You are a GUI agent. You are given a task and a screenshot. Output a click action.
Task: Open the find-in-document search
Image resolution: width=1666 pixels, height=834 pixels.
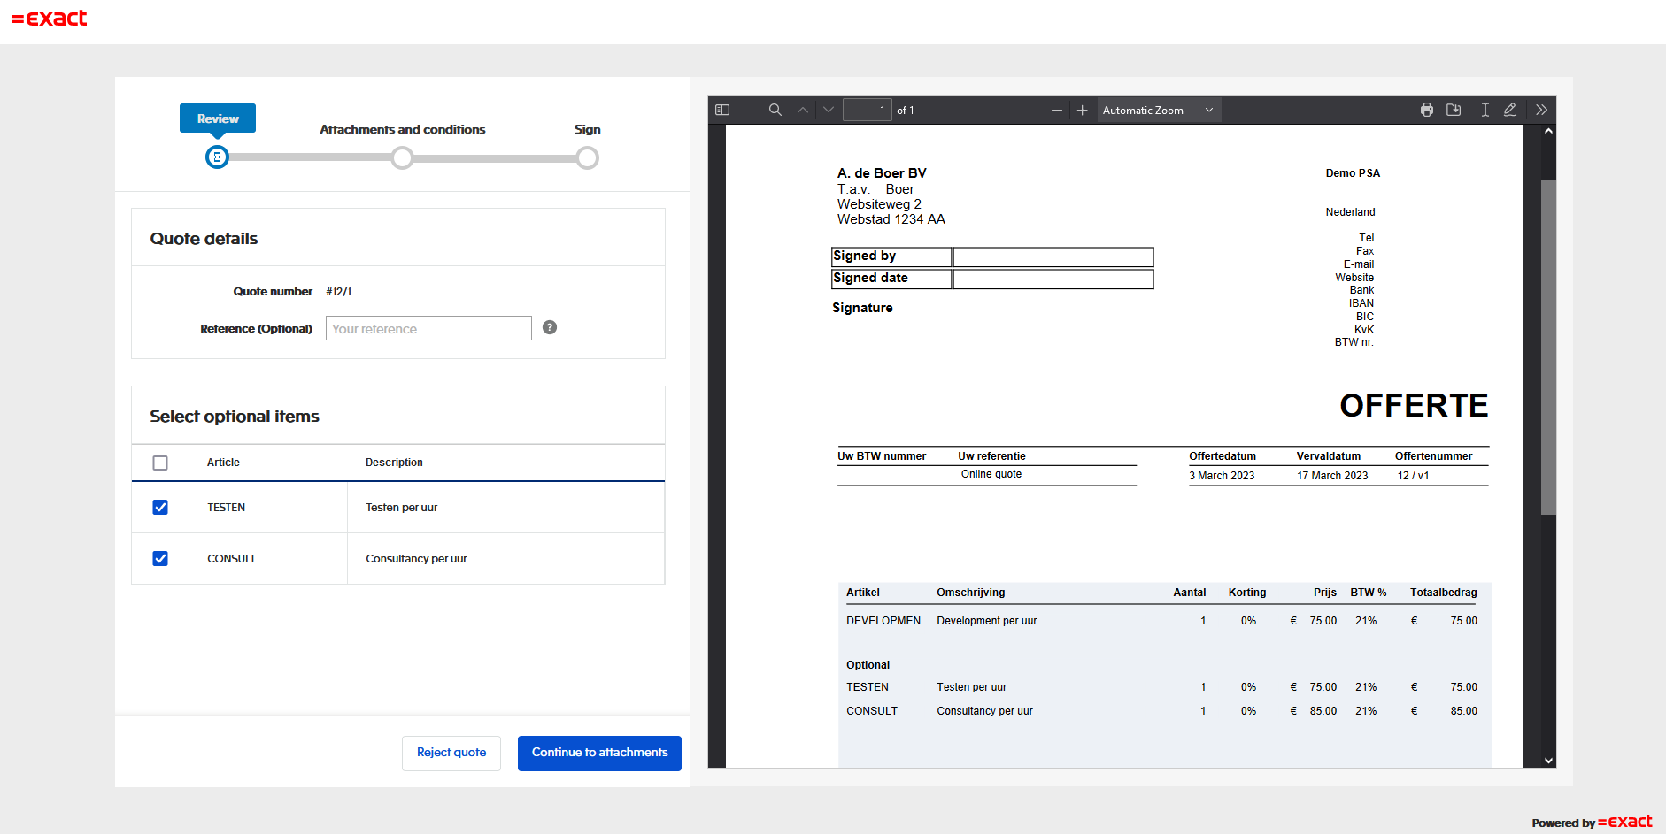point(775,110)
